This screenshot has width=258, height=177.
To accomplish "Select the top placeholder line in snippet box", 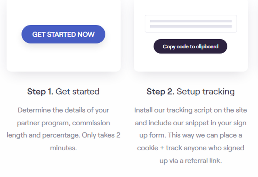I will (x=191, y=21).
